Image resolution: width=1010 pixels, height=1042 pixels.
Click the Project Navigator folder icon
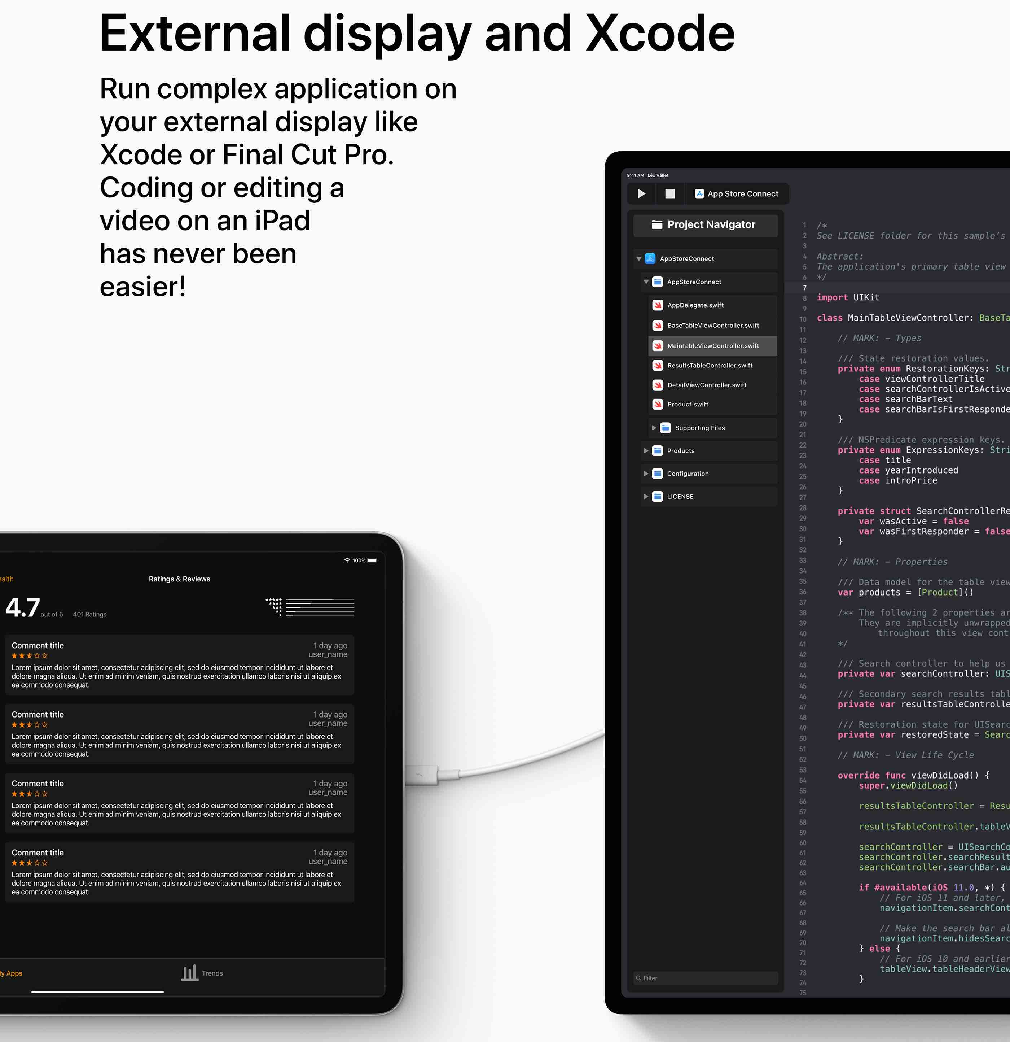coord(657,224)
